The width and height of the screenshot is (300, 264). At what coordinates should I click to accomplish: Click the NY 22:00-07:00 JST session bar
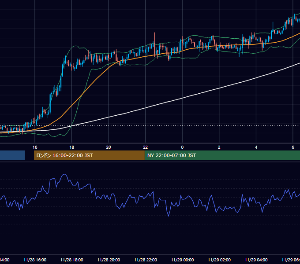(222, 155)
